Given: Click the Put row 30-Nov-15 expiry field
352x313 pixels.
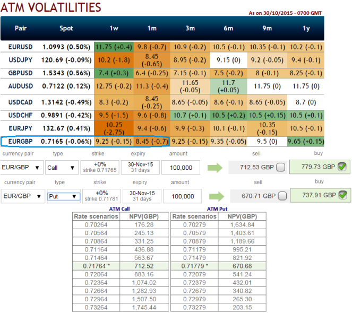Looking at the screenshot, I should point(142,196).
